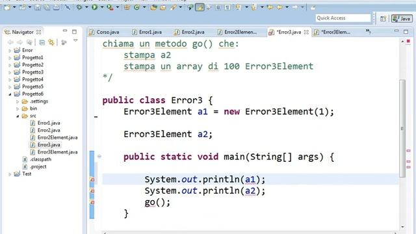Viewport: 416px width, 234px height.
Task: Click the Open Perspective icon
Action: [x=383, y=19]
